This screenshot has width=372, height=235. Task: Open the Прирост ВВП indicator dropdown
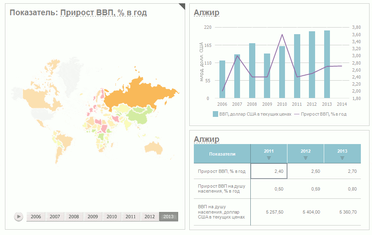pyautogui.click(x=104, y=13)
